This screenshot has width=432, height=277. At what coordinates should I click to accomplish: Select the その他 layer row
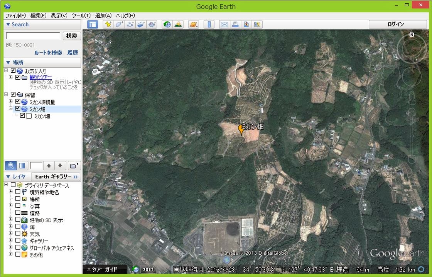point(36,255)
